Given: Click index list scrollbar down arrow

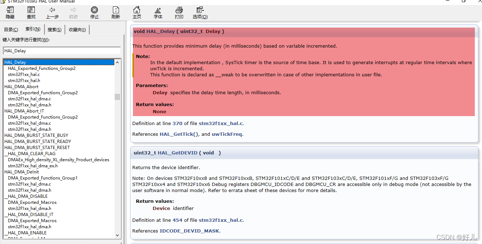Looking at the screenshot, I should point(118,235).
